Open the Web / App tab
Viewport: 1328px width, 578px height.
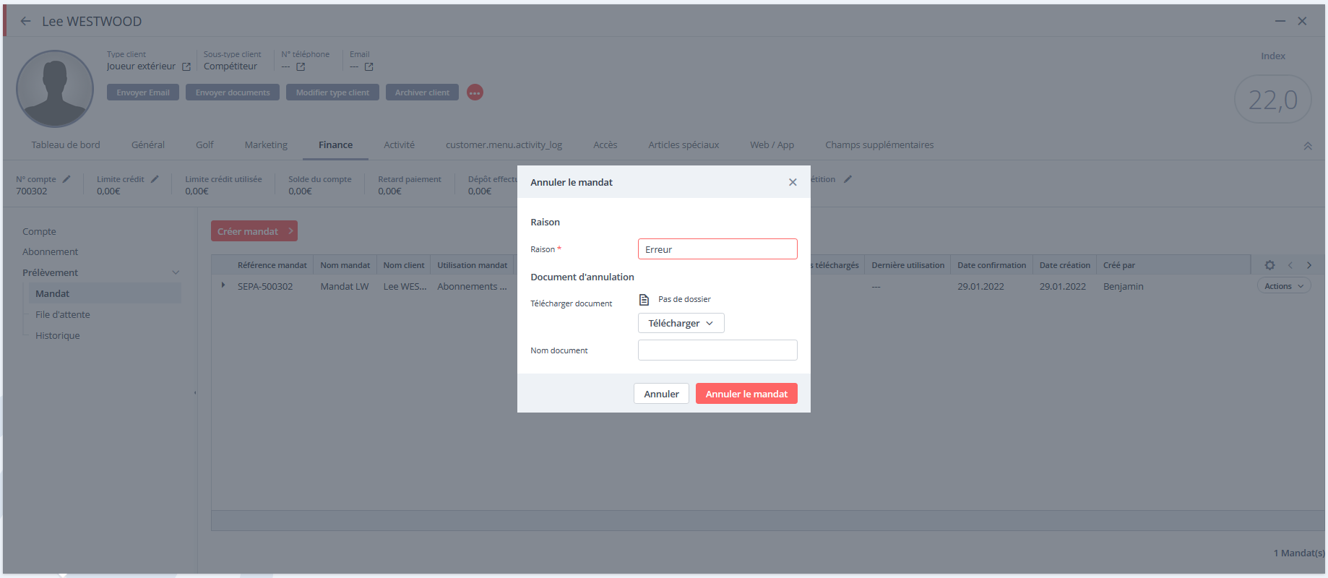(772, 145)
